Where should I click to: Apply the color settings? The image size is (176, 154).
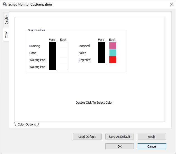coord(152,137)
